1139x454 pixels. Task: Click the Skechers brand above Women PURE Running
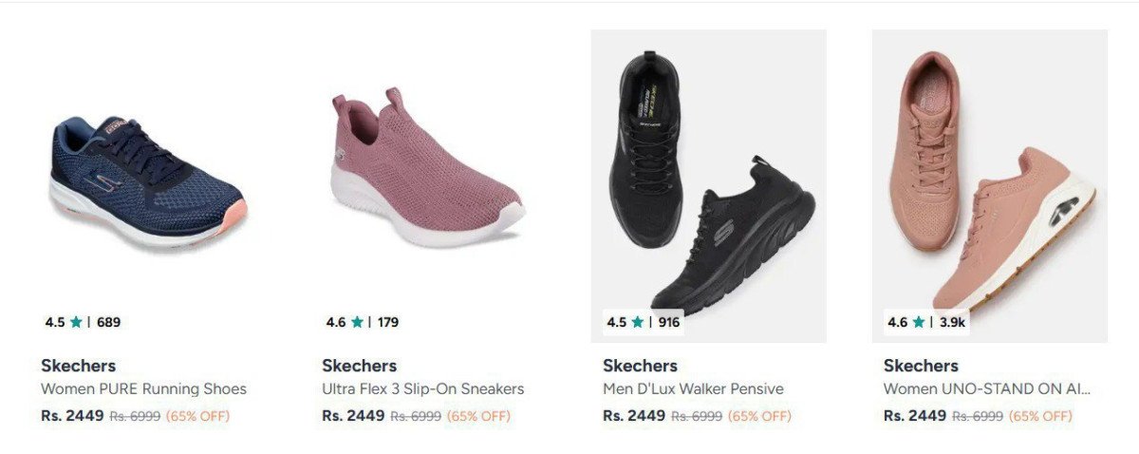point(78,366)
